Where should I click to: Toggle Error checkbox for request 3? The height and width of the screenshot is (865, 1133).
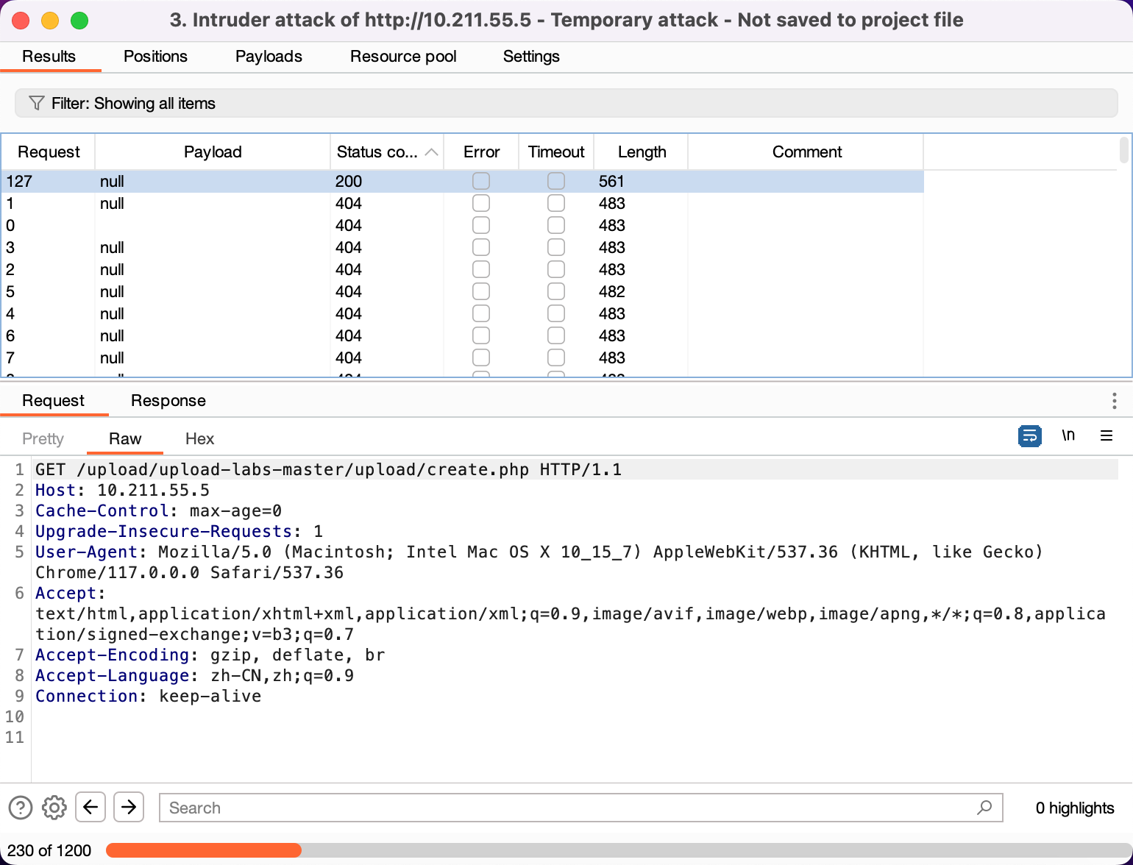coord(481,247)
